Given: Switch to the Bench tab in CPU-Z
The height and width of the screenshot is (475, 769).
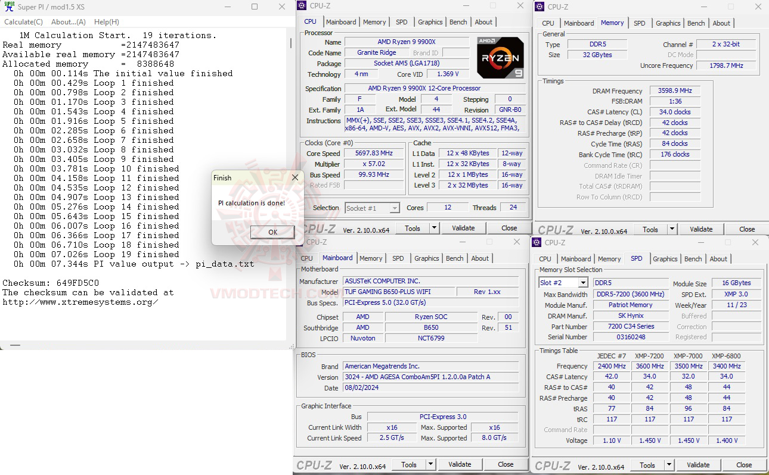Looking at the screenshot, I should pyautogui.click(x=458, y=22).
